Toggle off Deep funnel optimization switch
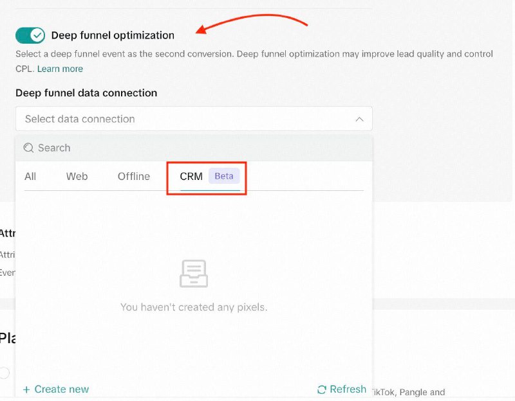This screenshot has height=401, width=515. click(x=30, y=35)
